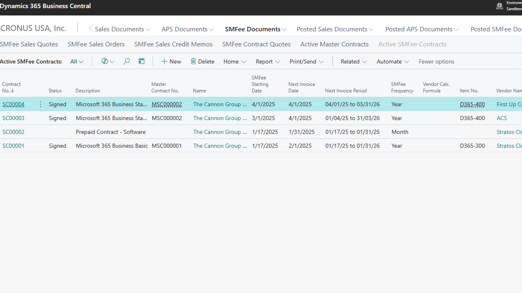Screen dimensions: 522x293
Task: Click the New icon to create contract
Action: (x=171, y=61)
